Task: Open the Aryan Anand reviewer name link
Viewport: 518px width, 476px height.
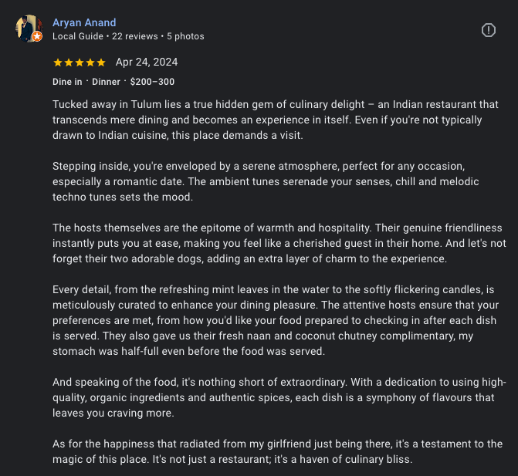Action: point(84,22)
